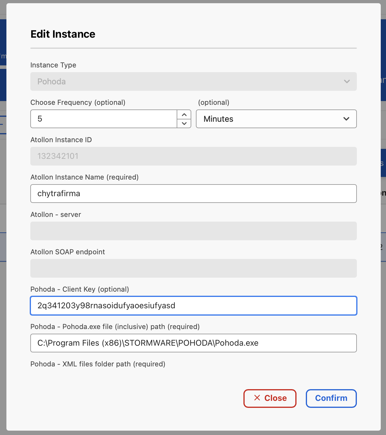386x435 pixels.
Task: Click the Choose Frequency number field
Action: pos(104,119)
